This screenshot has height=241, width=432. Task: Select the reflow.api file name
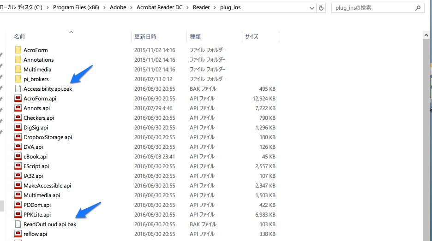35,234
